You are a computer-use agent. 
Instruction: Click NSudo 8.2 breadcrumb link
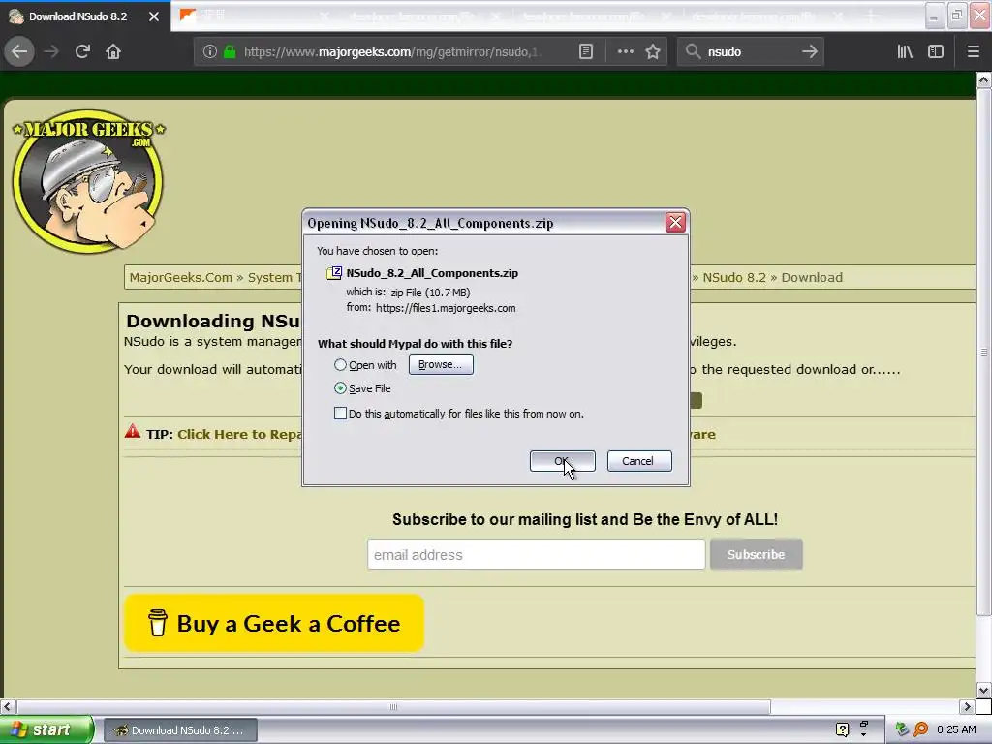click(x=734, y=278)
